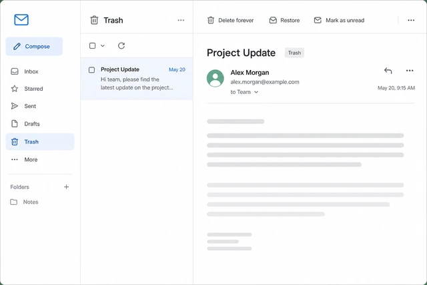The height and width of the screenshot is (285, 427).
Task: Click the folder icon beside Notes
Action: pos(13,202)
